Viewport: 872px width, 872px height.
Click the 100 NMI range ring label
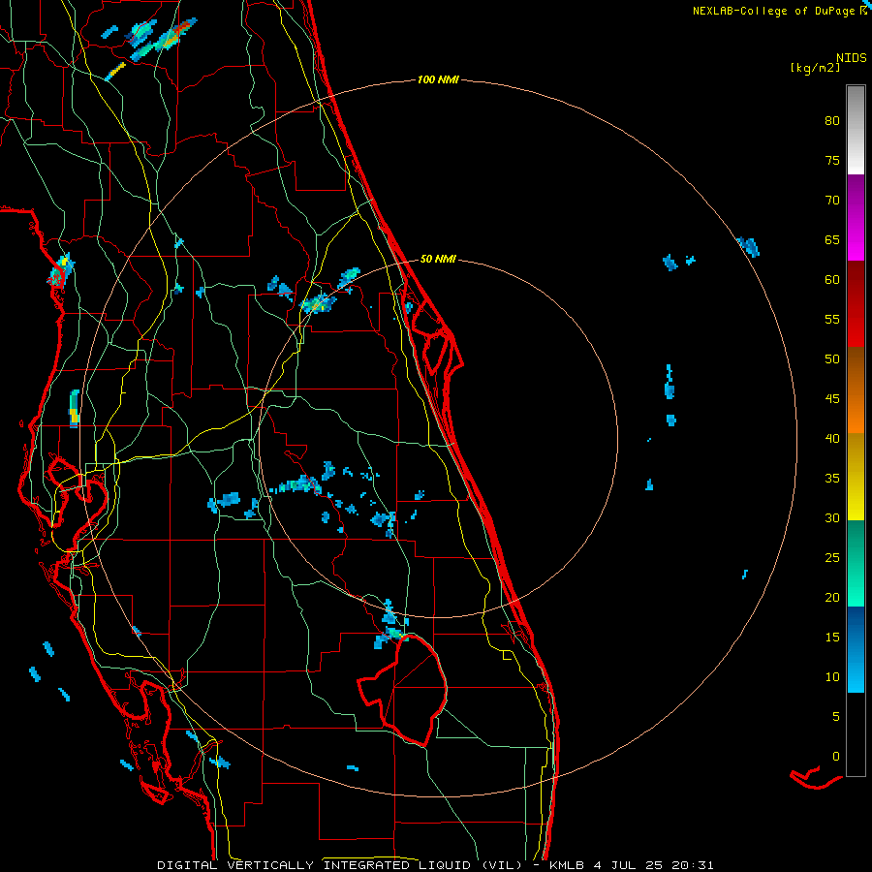click(438, 79)
